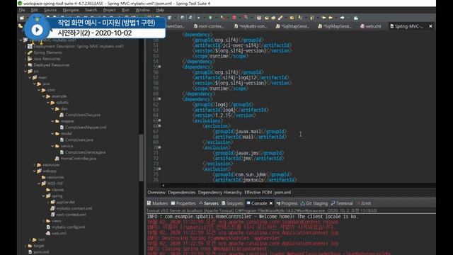Open the Servers view tab

coord(208,203)
